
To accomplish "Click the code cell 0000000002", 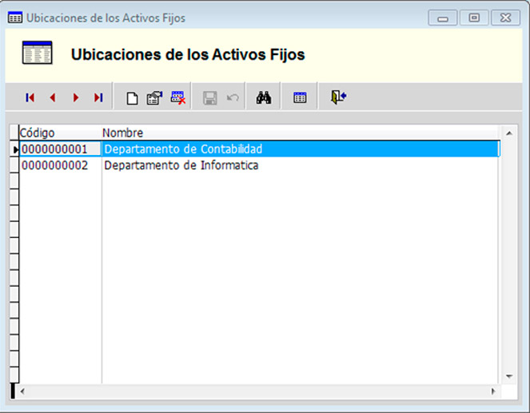I will [54, 165].
